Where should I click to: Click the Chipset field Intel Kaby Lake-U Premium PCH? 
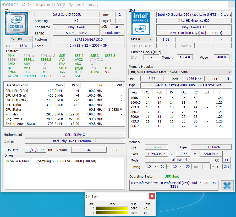[75, 141]
